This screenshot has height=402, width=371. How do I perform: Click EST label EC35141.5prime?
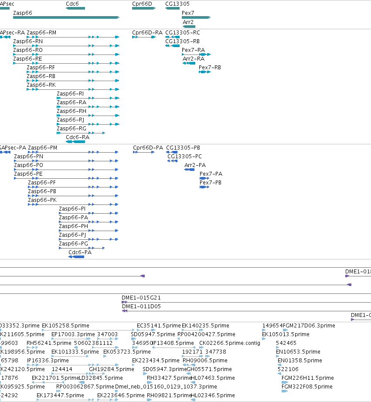[159, 326]
